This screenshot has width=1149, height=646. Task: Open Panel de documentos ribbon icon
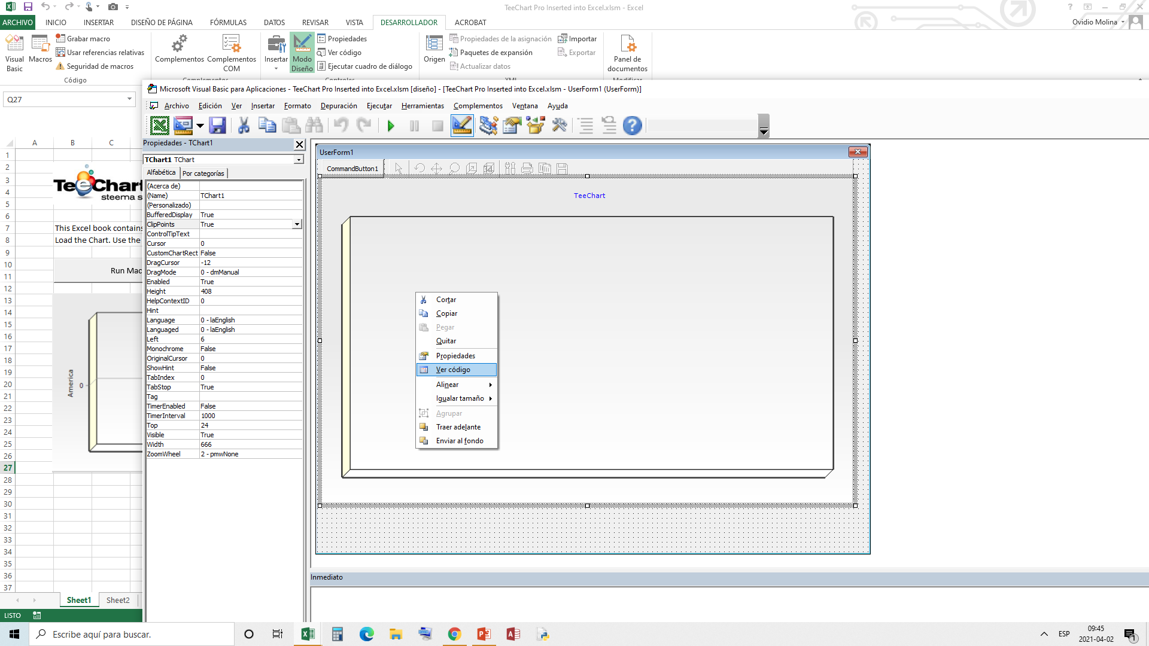coord(627,53)
